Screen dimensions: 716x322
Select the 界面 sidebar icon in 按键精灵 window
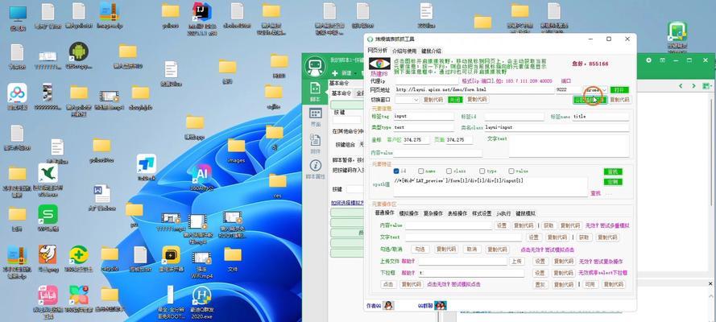point(315,117)
